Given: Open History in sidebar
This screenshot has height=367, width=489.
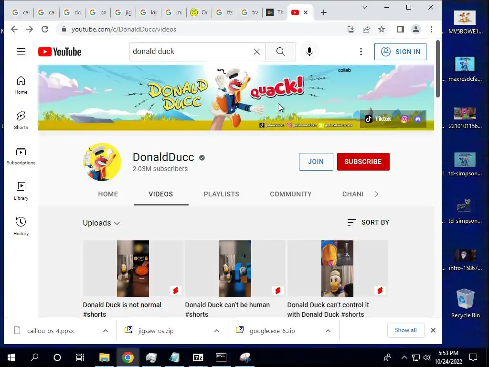Looking at the screenshot, I should (x=21, y=226).
